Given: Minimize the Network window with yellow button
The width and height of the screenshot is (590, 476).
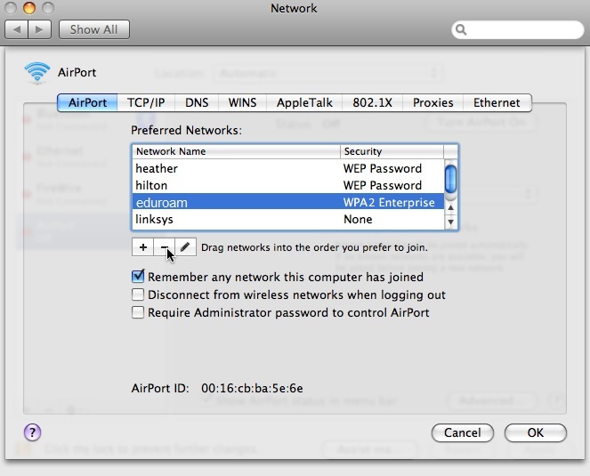Looking at the screenshot, I should click(29, 8).
